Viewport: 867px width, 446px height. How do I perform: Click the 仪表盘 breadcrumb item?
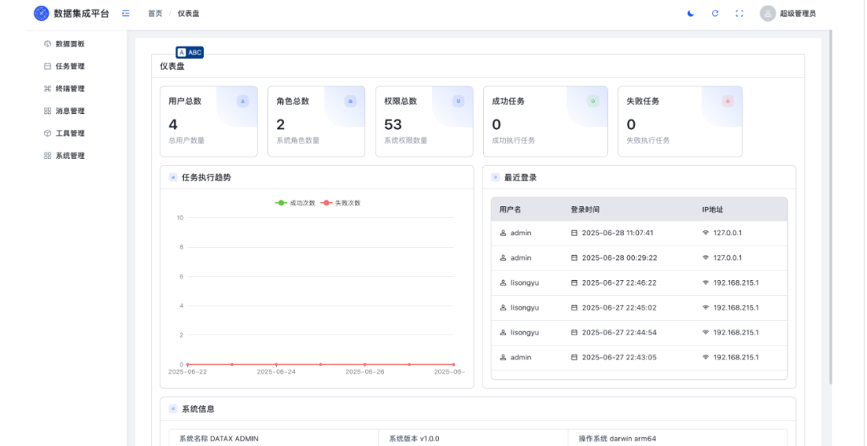[189, 14]
